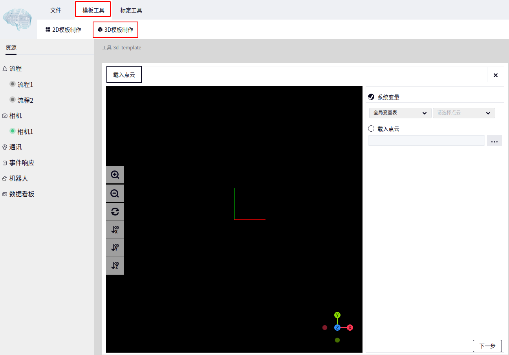509x355 pixels.
Task: Select the 系统变量 radio option
Action: pyautogui.click(x=371, y=97)
